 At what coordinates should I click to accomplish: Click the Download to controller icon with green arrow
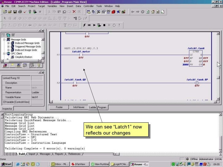pyautogui.click(x=30, y=12)
